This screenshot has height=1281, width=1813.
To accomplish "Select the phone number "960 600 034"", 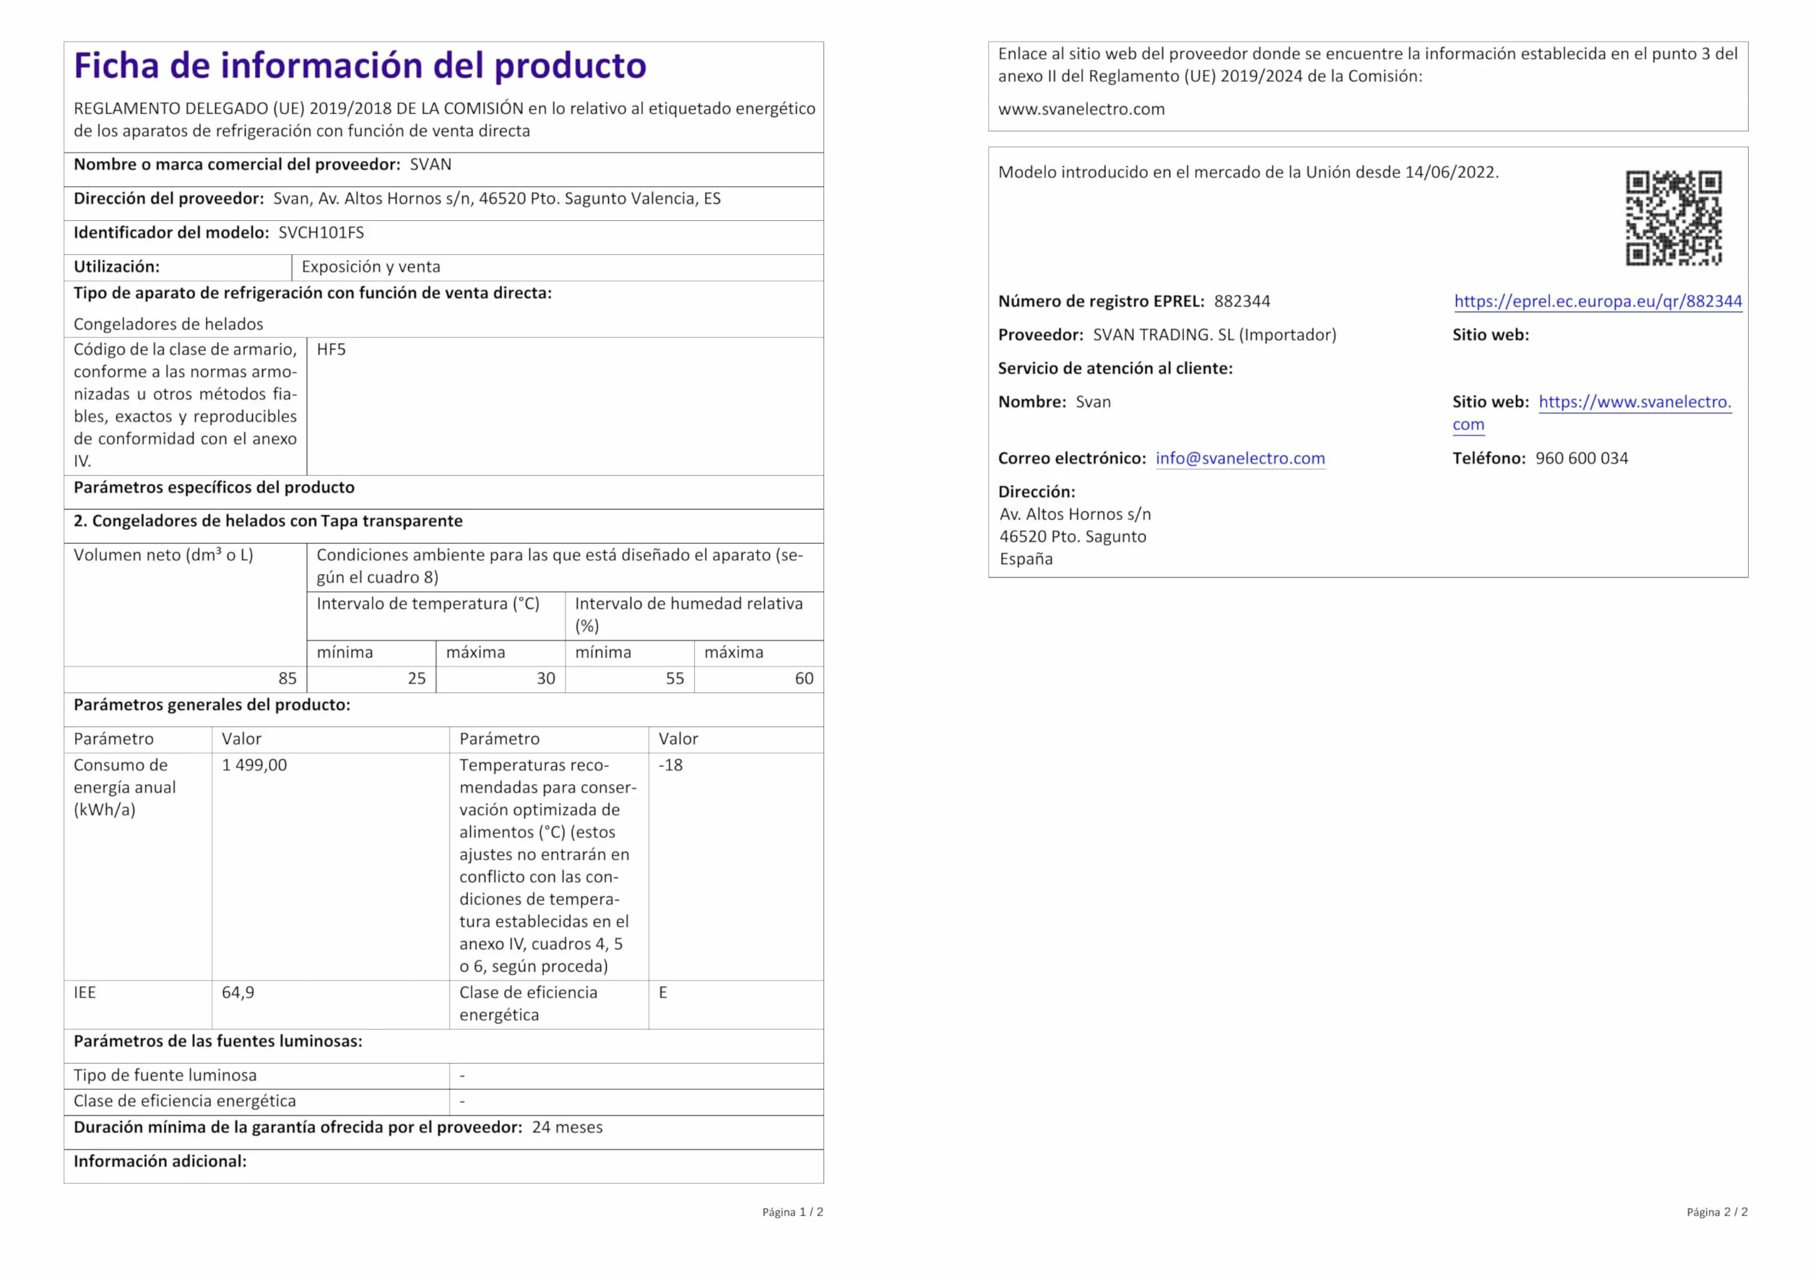I will pos(1582,458).
